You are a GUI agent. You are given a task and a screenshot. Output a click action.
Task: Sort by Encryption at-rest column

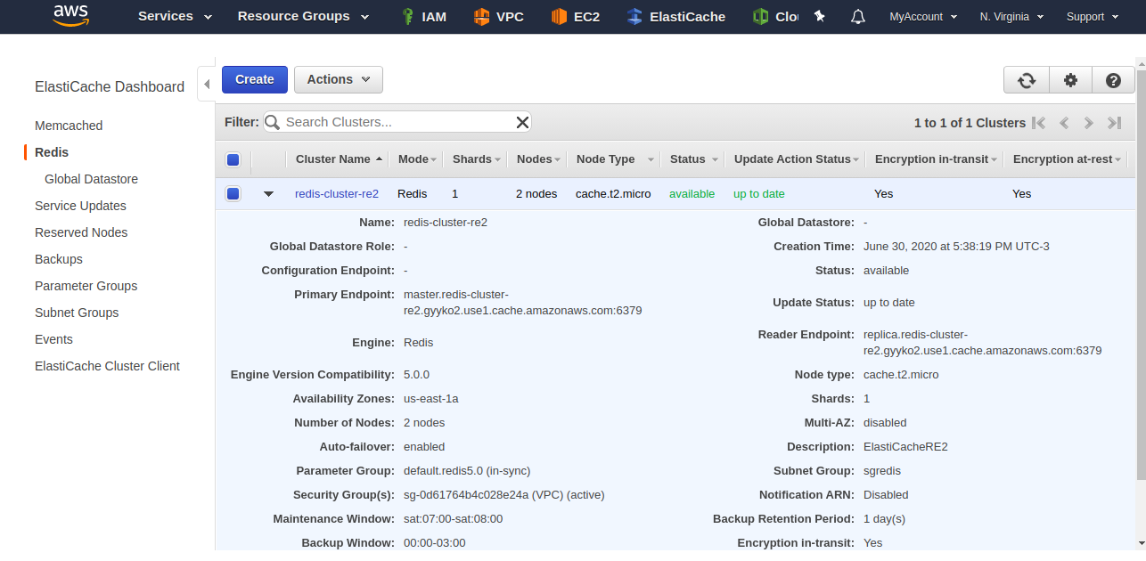(1068, 159)
